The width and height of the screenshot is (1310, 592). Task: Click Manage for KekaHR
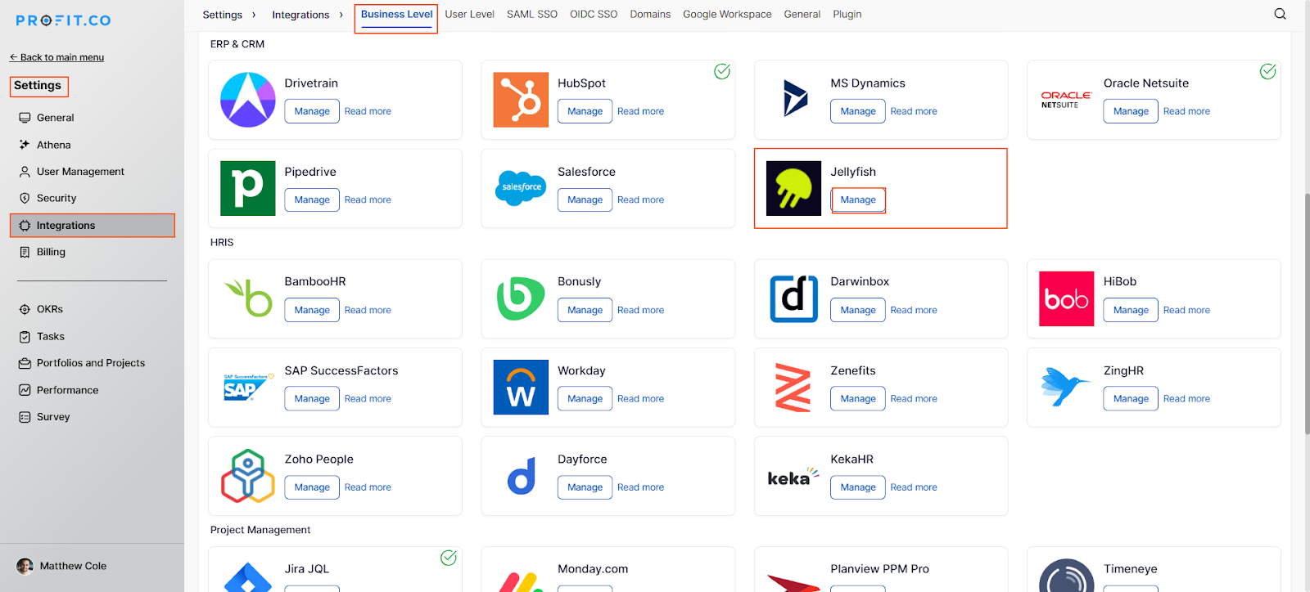(858, 487)
